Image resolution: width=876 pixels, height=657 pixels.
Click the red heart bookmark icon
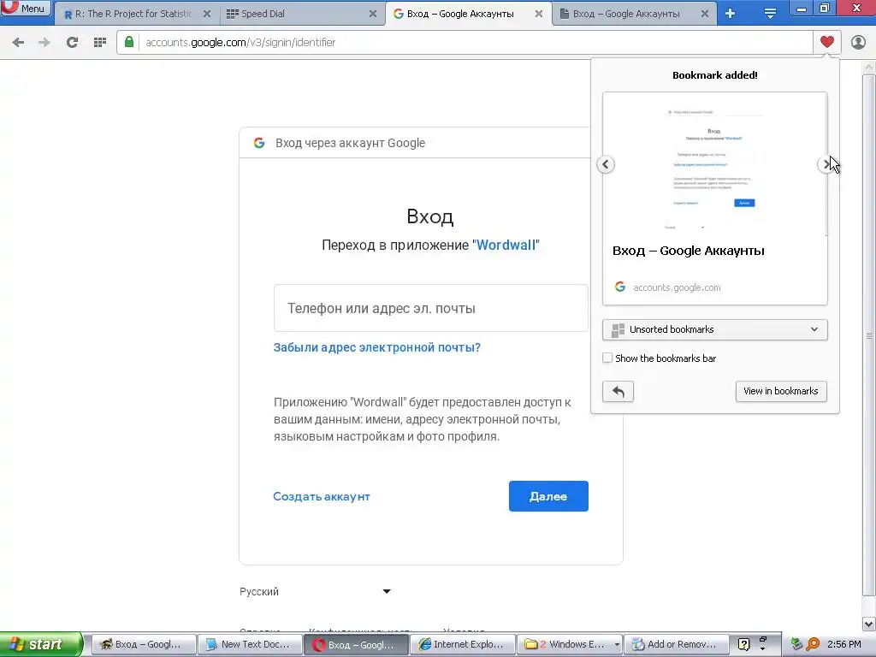coord(827,42)
